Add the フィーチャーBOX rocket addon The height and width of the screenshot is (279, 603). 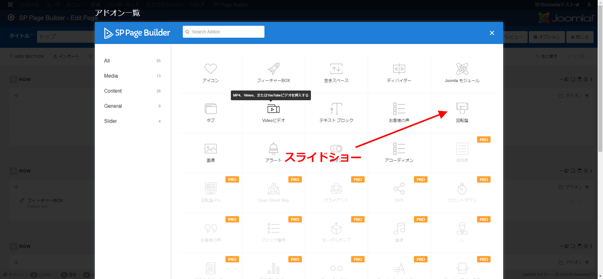click(x=274, y=73)
